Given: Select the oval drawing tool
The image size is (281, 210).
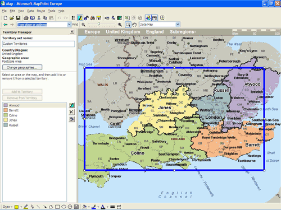Looking at the screenshot, I should coord(64,207).
